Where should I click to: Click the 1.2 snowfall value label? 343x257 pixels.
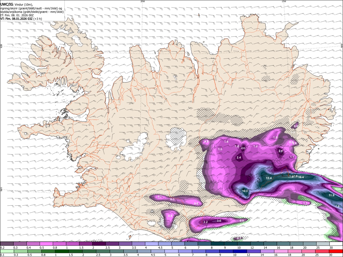(x=255, y=146)
